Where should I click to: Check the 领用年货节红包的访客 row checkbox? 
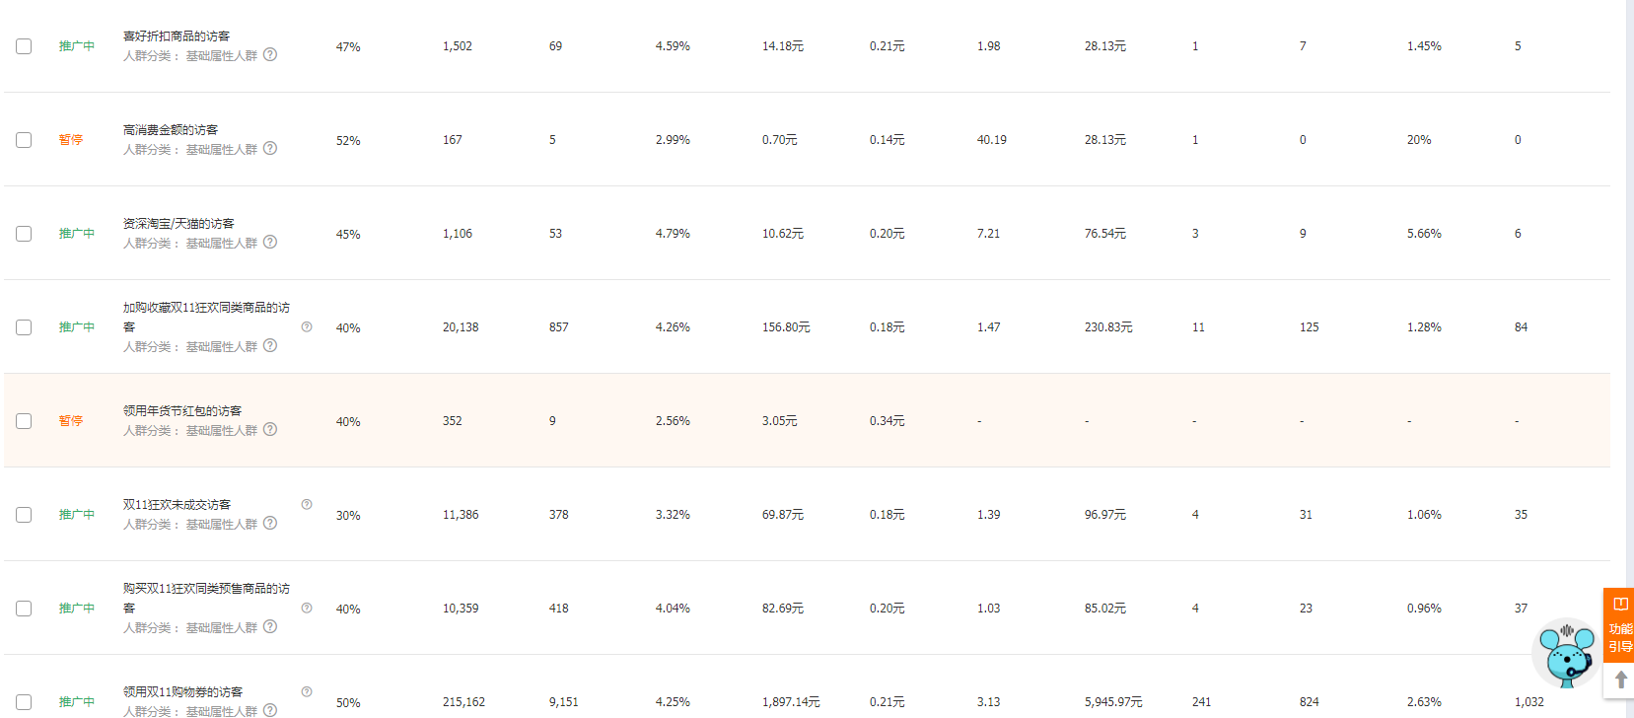tap(24, 421)
